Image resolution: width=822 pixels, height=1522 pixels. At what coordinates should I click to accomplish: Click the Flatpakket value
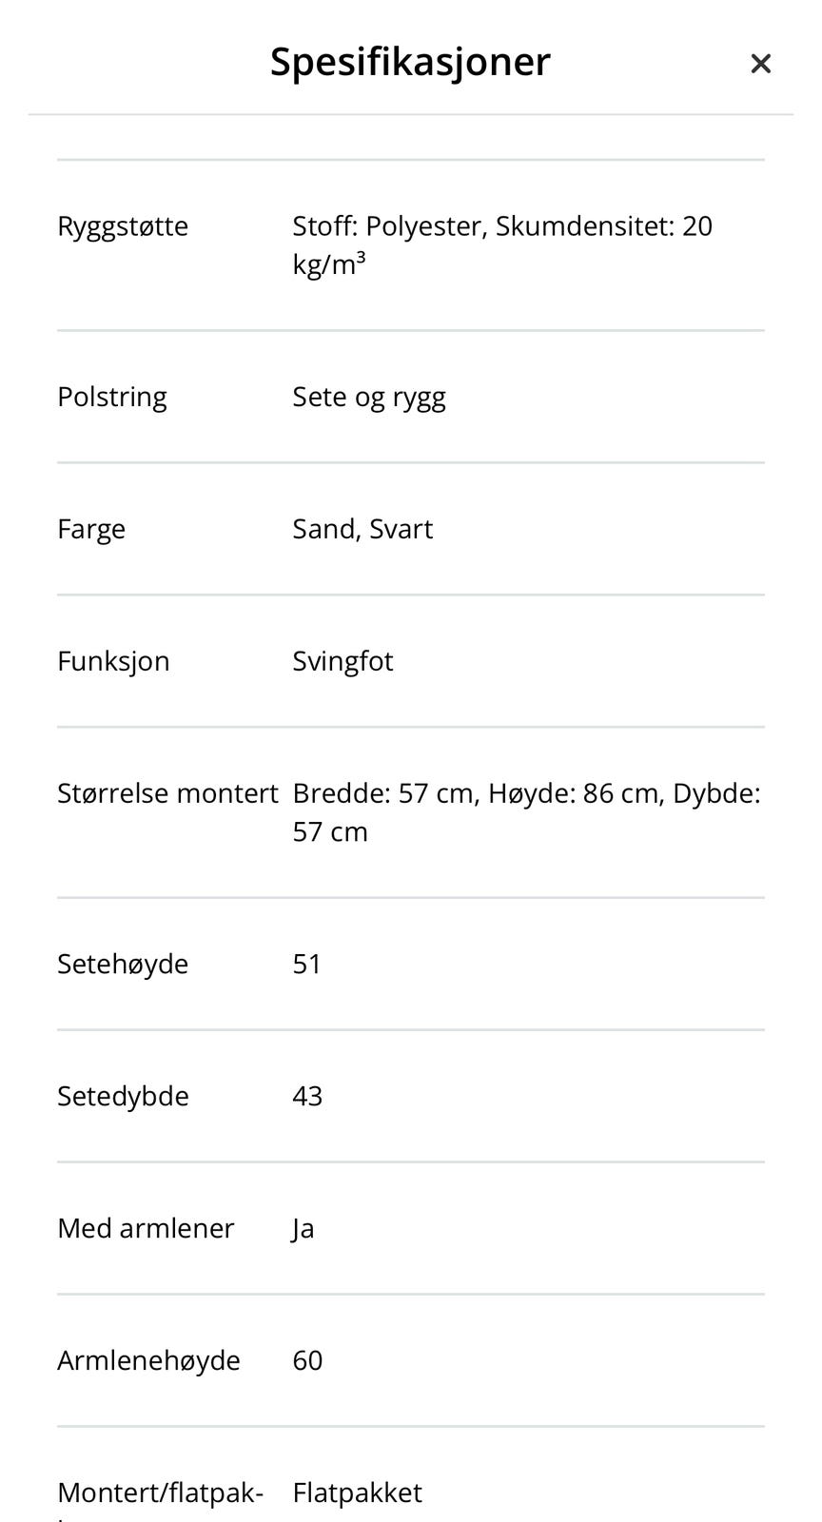tap(357, 1493)
